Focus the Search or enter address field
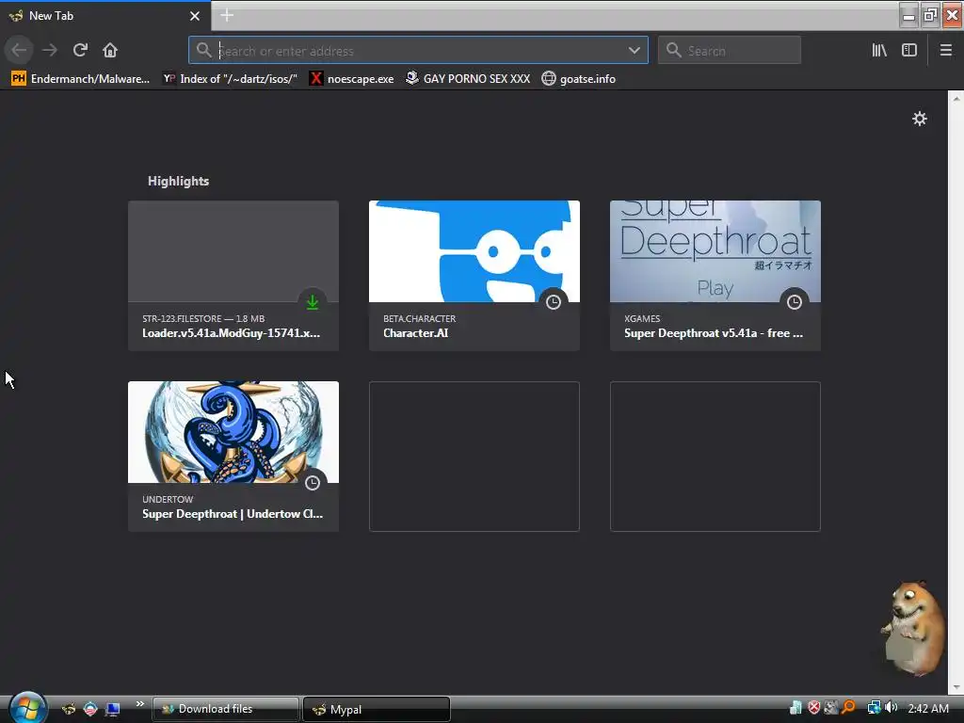Screen dimensions: 964x723 [x=418, y=51]
